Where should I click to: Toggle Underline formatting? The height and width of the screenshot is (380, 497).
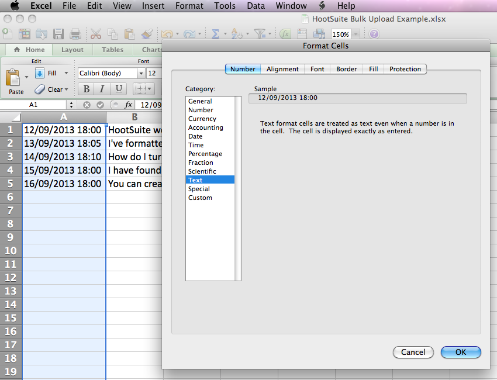click(x=119, y=89)
